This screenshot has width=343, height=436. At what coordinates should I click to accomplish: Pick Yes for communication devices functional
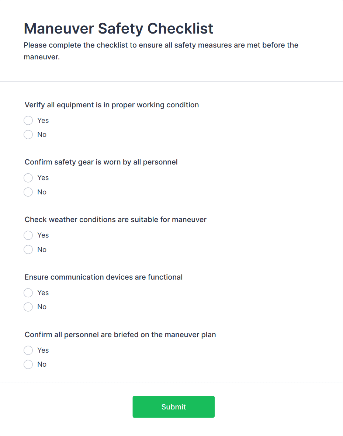(x=28, y=293)
